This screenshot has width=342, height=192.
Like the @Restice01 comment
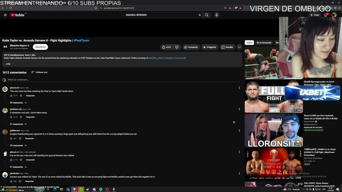point(11,95)
